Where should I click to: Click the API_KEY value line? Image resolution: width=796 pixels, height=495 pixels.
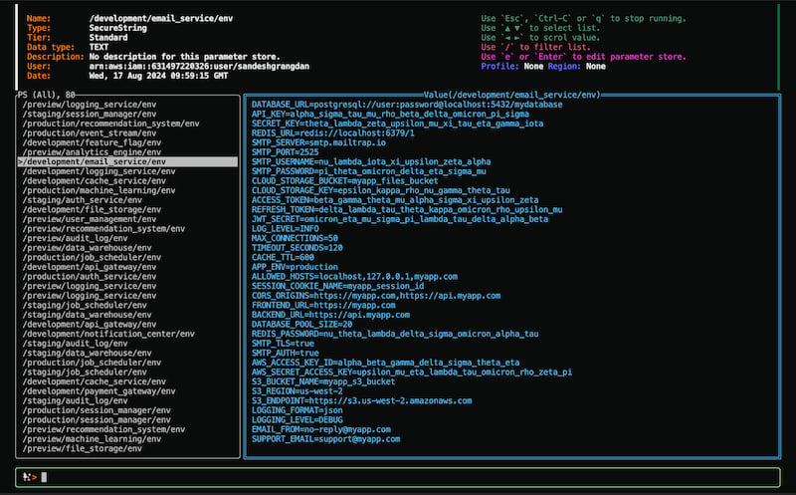click(x=390, y=114)
